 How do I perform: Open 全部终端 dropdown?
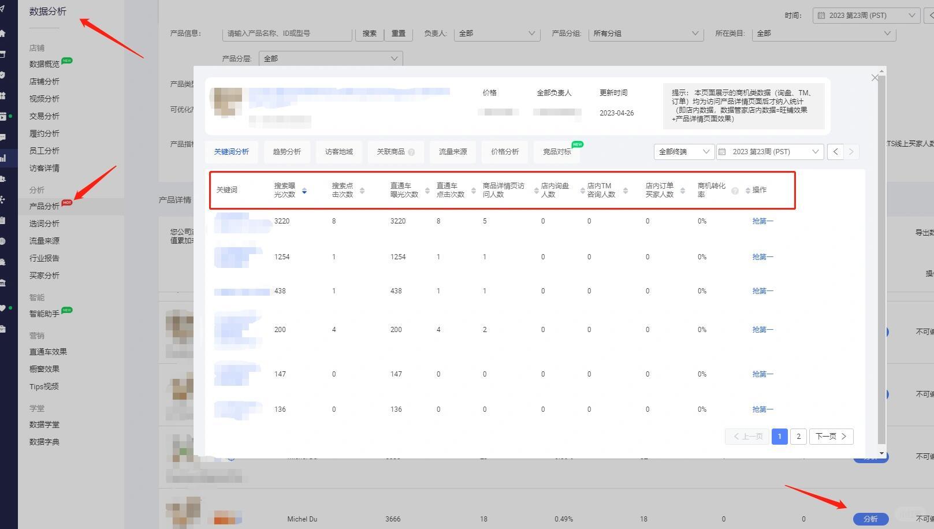[684, 152]
